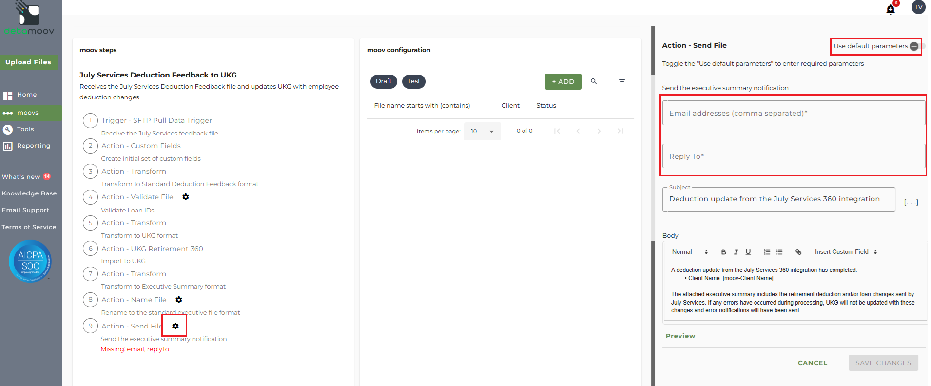The width and height of the screenshot is (931, 386).
Task: Navigate to Home in sidebar
Action: (27, 95)
